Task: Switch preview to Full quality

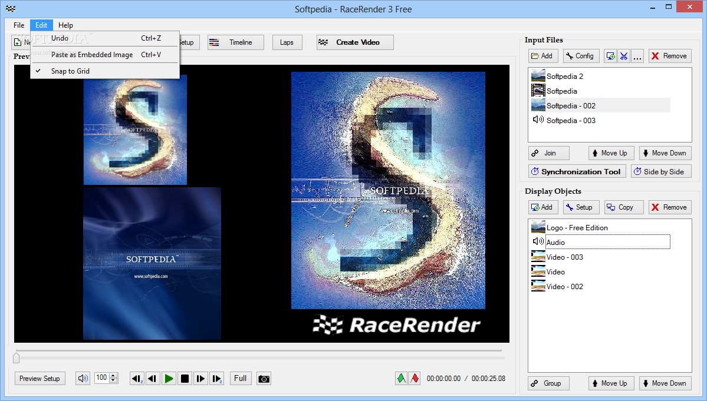Action: 241,379
